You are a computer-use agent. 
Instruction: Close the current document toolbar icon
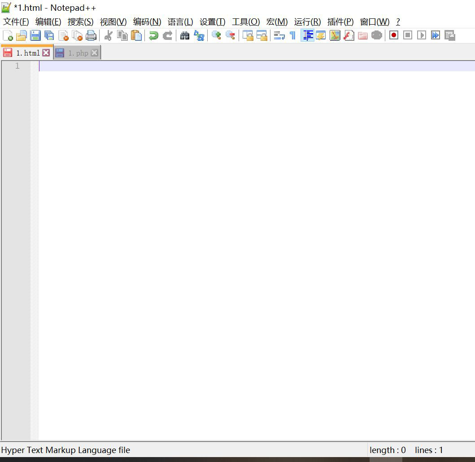pos(63,36)
